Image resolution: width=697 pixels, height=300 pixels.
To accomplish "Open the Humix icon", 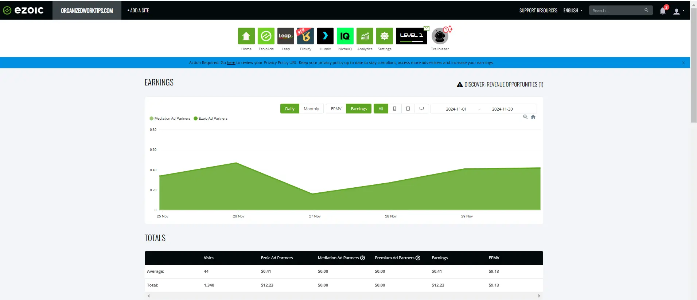I will tap(325, 36).
